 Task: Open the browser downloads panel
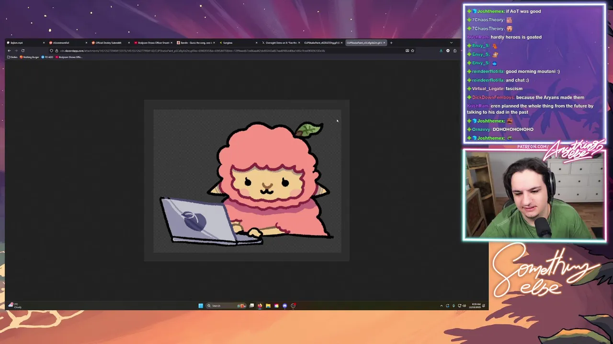[x=441, y=51]
